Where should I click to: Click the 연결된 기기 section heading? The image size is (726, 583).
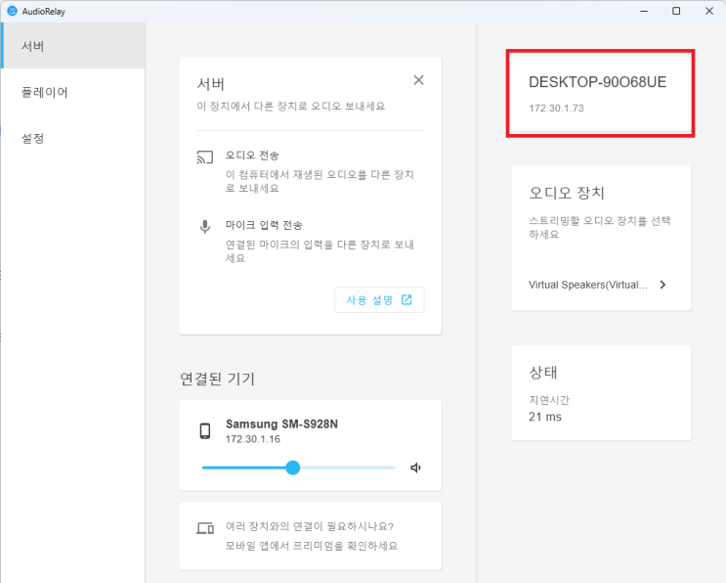pos(217,380)
